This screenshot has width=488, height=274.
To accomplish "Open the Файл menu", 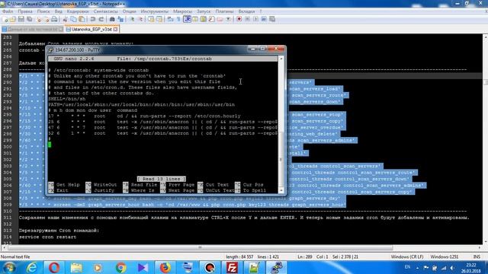I will (8, 11).
